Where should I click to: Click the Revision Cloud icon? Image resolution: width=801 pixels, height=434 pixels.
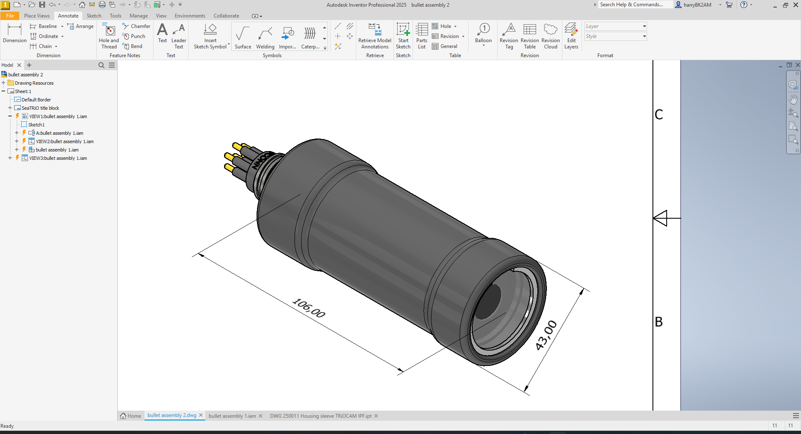tap(551, 36)
